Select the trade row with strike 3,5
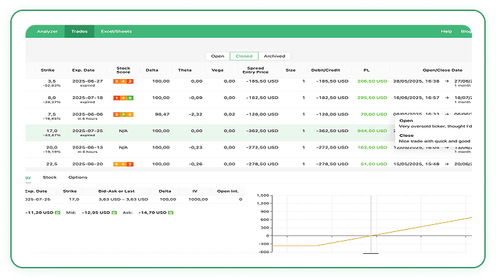 (249, 83)
